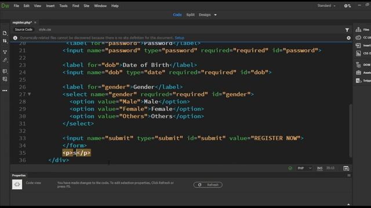This screenshot has width=371, height=208.
Task: Click the Format Source Code brush icon
Action: [5, 60]
